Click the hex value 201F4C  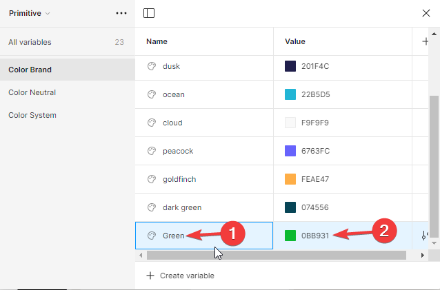[315, 66]
